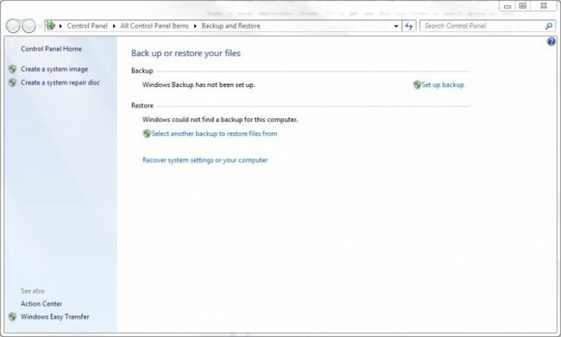This screenshot has width=561, height=337.
Task: Click shield icon beside Create a system image
Action: click(x=13, y=69)
